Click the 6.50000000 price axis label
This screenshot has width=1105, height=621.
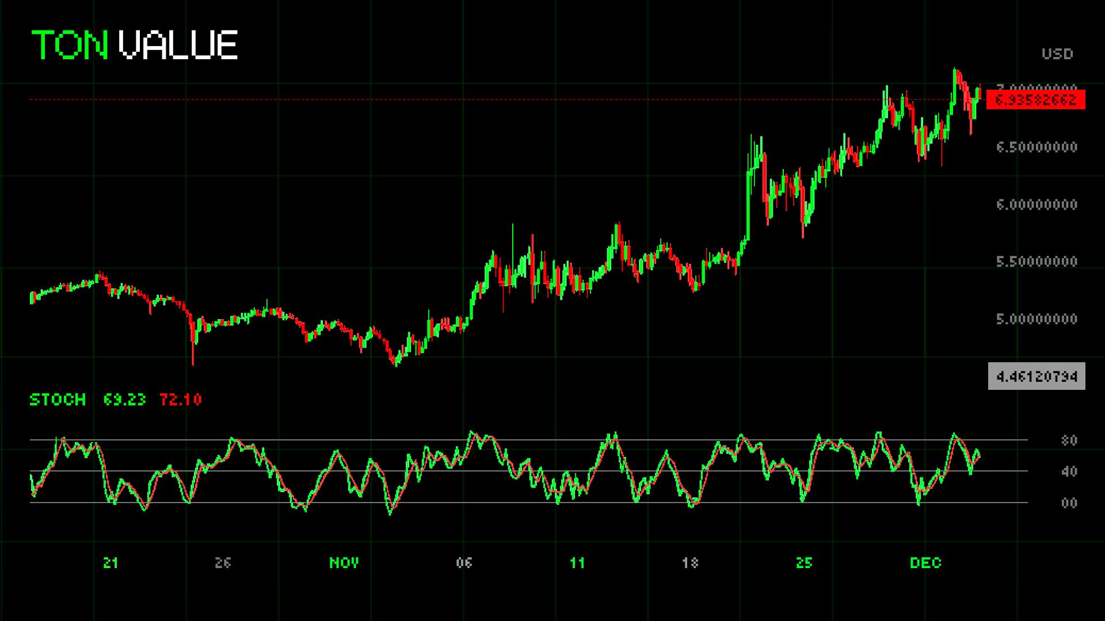click(x=1037, y=147)
